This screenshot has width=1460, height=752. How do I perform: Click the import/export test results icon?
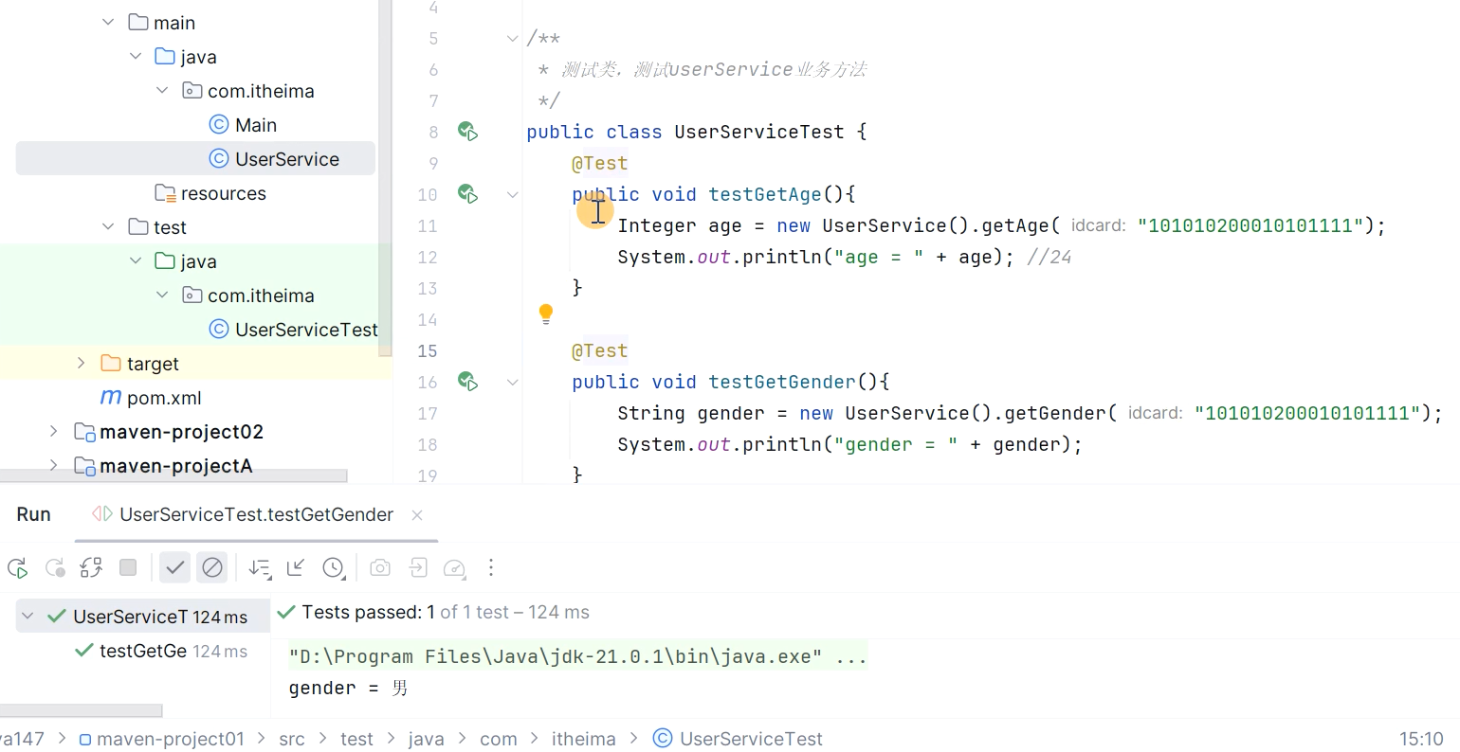coord(418,567)
